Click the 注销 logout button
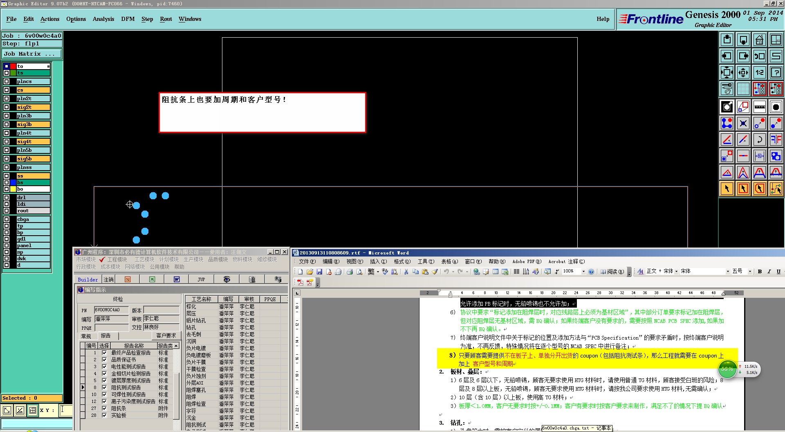Image resolution: width=785 pixels, height=432 pixels. coord(109,279)
